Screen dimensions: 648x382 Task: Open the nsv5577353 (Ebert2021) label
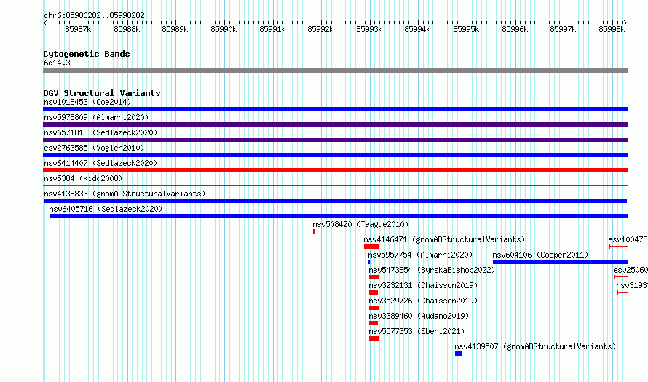[416, 331]
